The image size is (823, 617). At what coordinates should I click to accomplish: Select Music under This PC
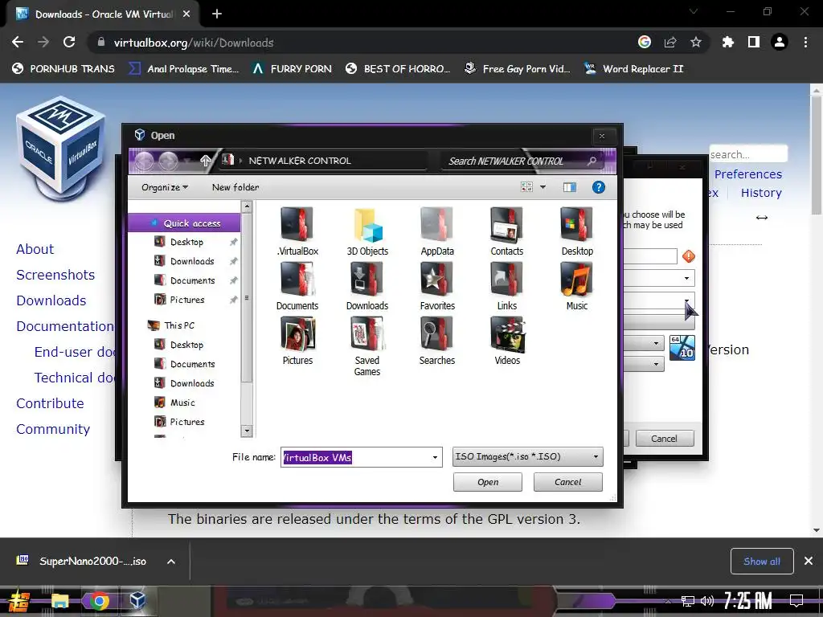pyautogui.click(x=182, y=402)
